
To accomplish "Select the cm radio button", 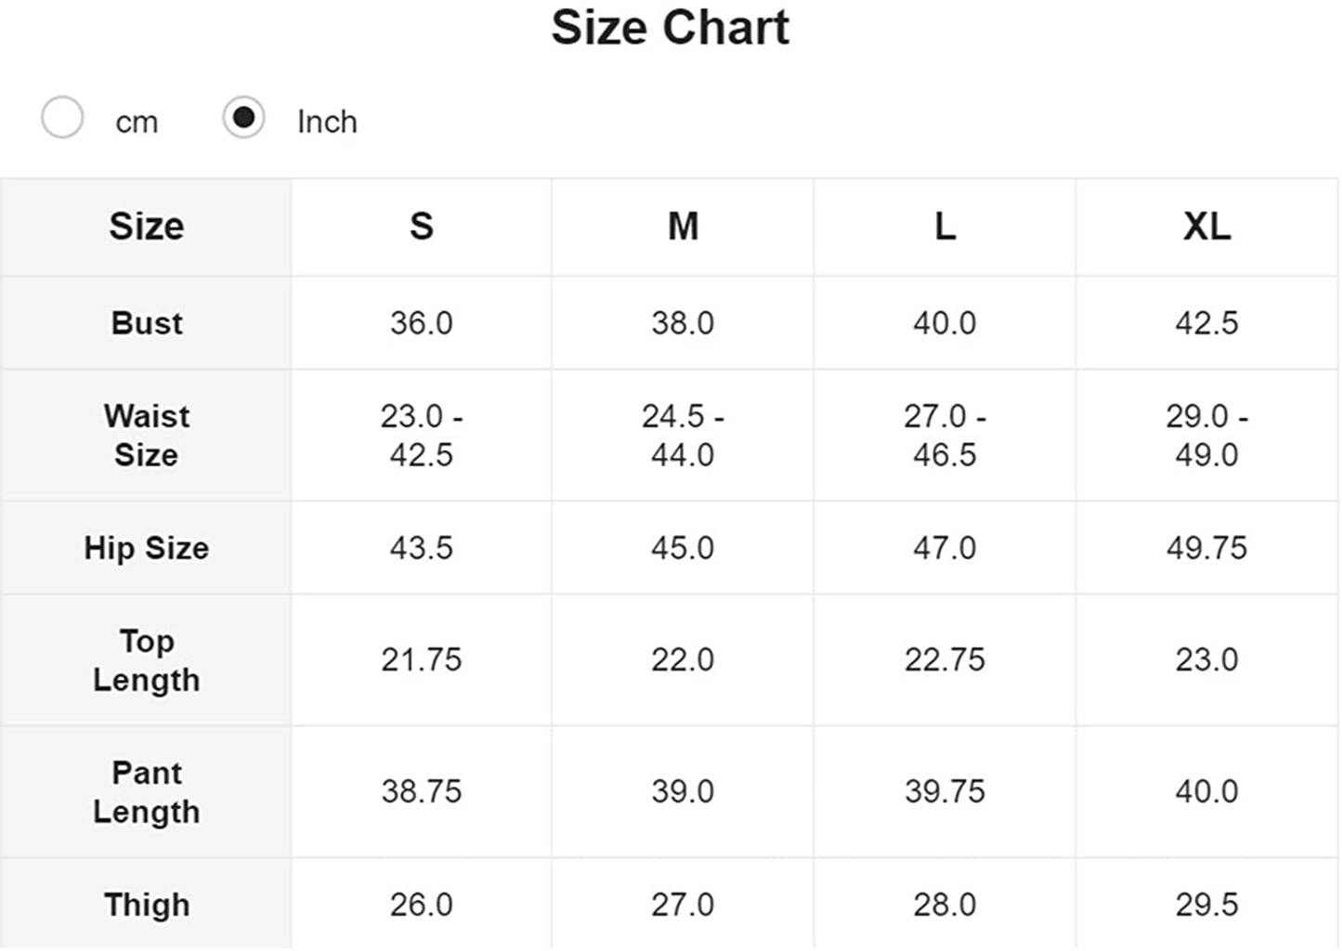I will [x=62, y=118].
